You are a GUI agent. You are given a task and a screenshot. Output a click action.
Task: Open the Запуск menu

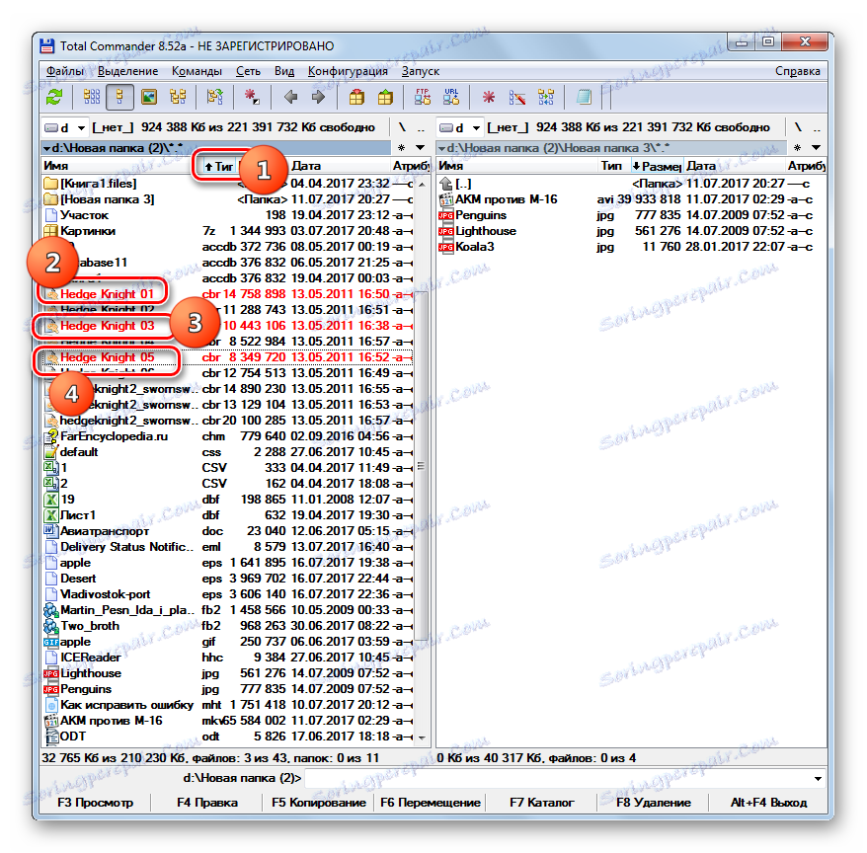(421, 71)
